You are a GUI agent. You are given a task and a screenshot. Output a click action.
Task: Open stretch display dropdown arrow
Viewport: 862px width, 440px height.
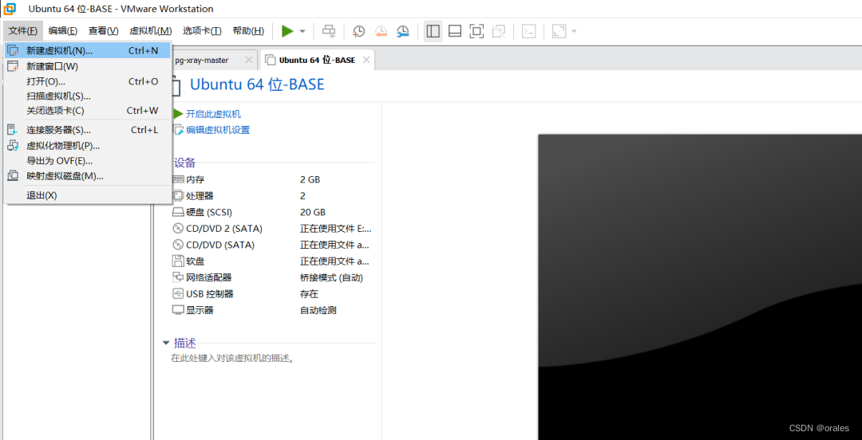click(574, 31)
